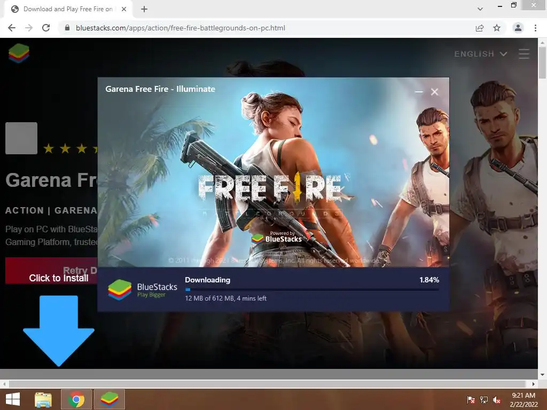Click the scroll down arrow of vertical scrollbar
The height and width of the screenshot is (410, 547).
click(542, 375)
